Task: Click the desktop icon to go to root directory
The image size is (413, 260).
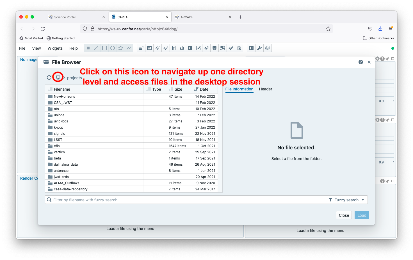Action: coord(58,77)
